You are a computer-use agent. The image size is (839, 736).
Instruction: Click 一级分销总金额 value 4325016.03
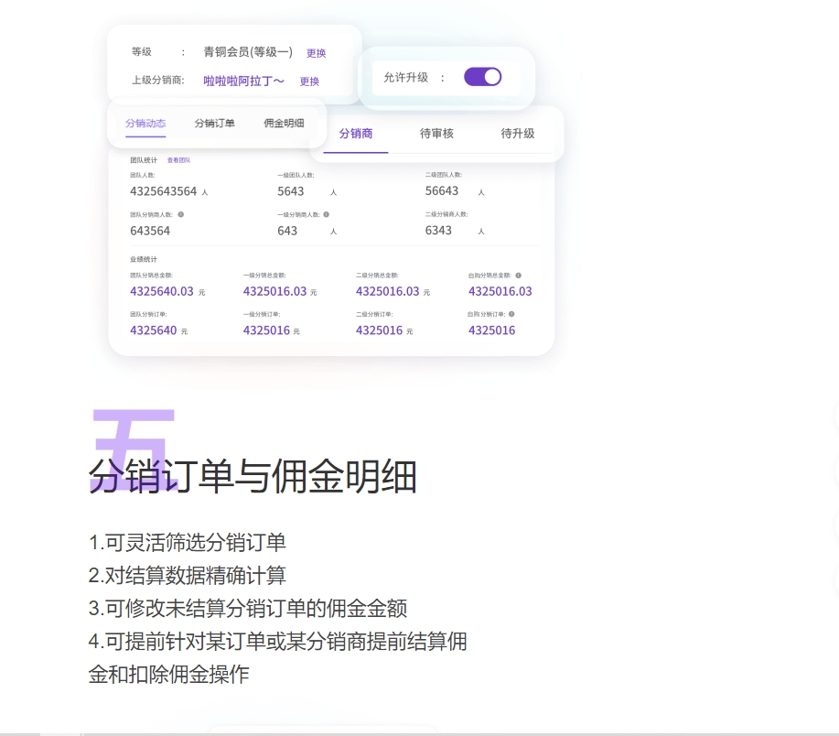275,291
